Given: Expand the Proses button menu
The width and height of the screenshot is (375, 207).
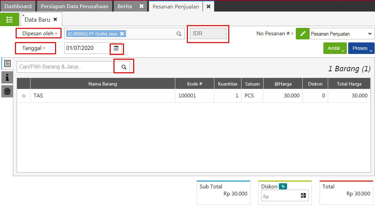Looking at the screenshot, I should [x=361, y=48].
